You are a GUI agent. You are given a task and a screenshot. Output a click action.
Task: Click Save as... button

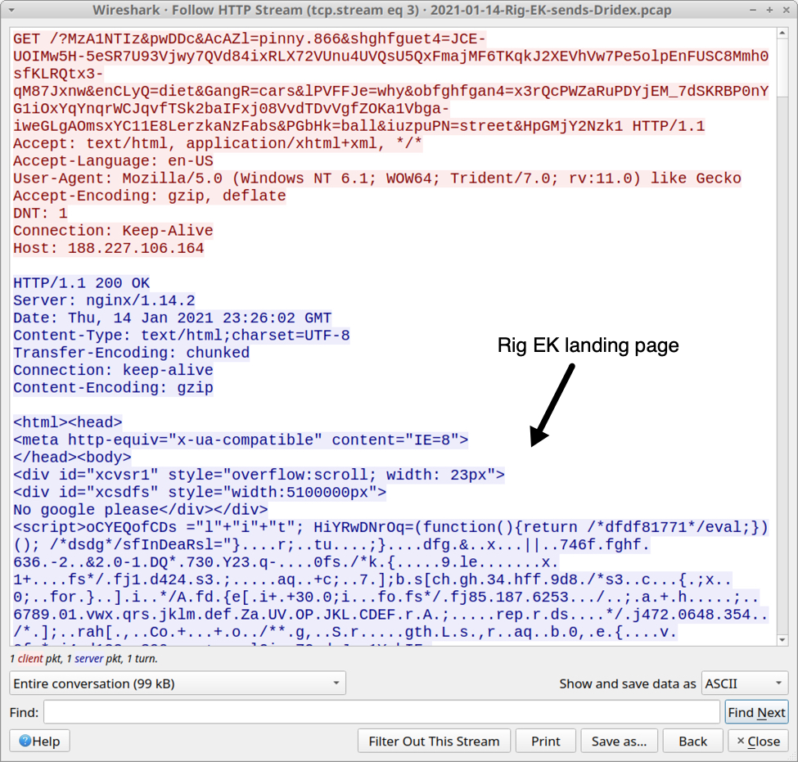coord(619,742)
